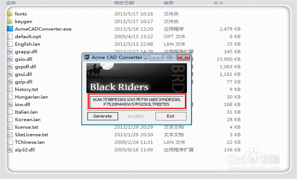
Task: Click the Generate button in keygen
Action: click(x=102, y=116)
